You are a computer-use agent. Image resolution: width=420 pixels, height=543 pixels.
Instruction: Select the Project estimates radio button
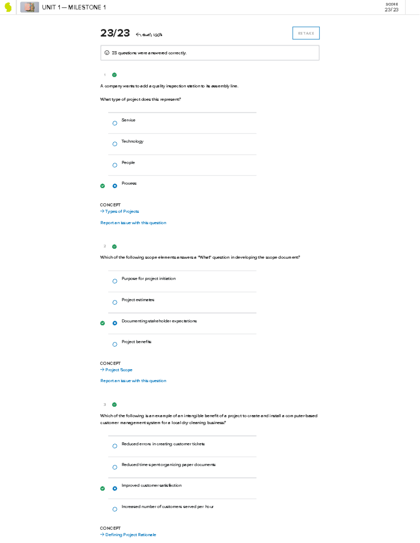tap(115, 302)
